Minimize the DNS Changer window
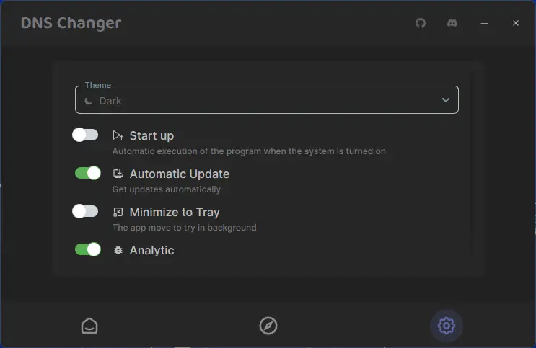Viewport: 536px width, 348px height. point(485,23)
